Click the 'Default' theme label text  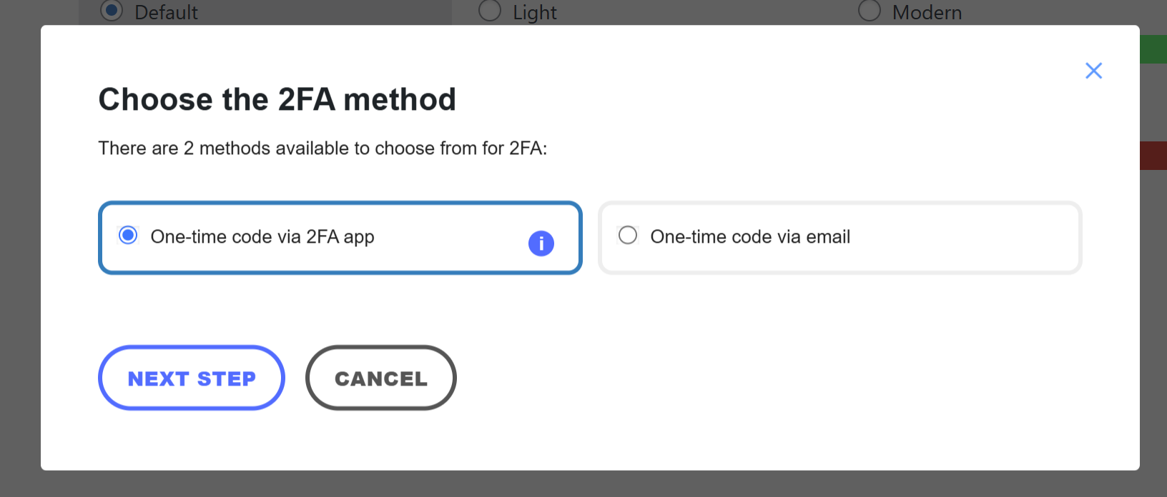click(x=166, y=12)
